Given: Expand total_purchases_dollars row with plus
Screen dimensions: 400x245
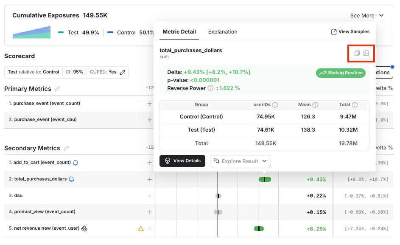Looking at the screenshot, I should point(150,179).
